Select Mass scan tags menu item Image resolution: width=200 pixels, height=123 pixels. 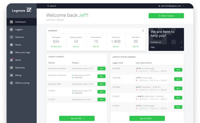[x=22, y=52]
